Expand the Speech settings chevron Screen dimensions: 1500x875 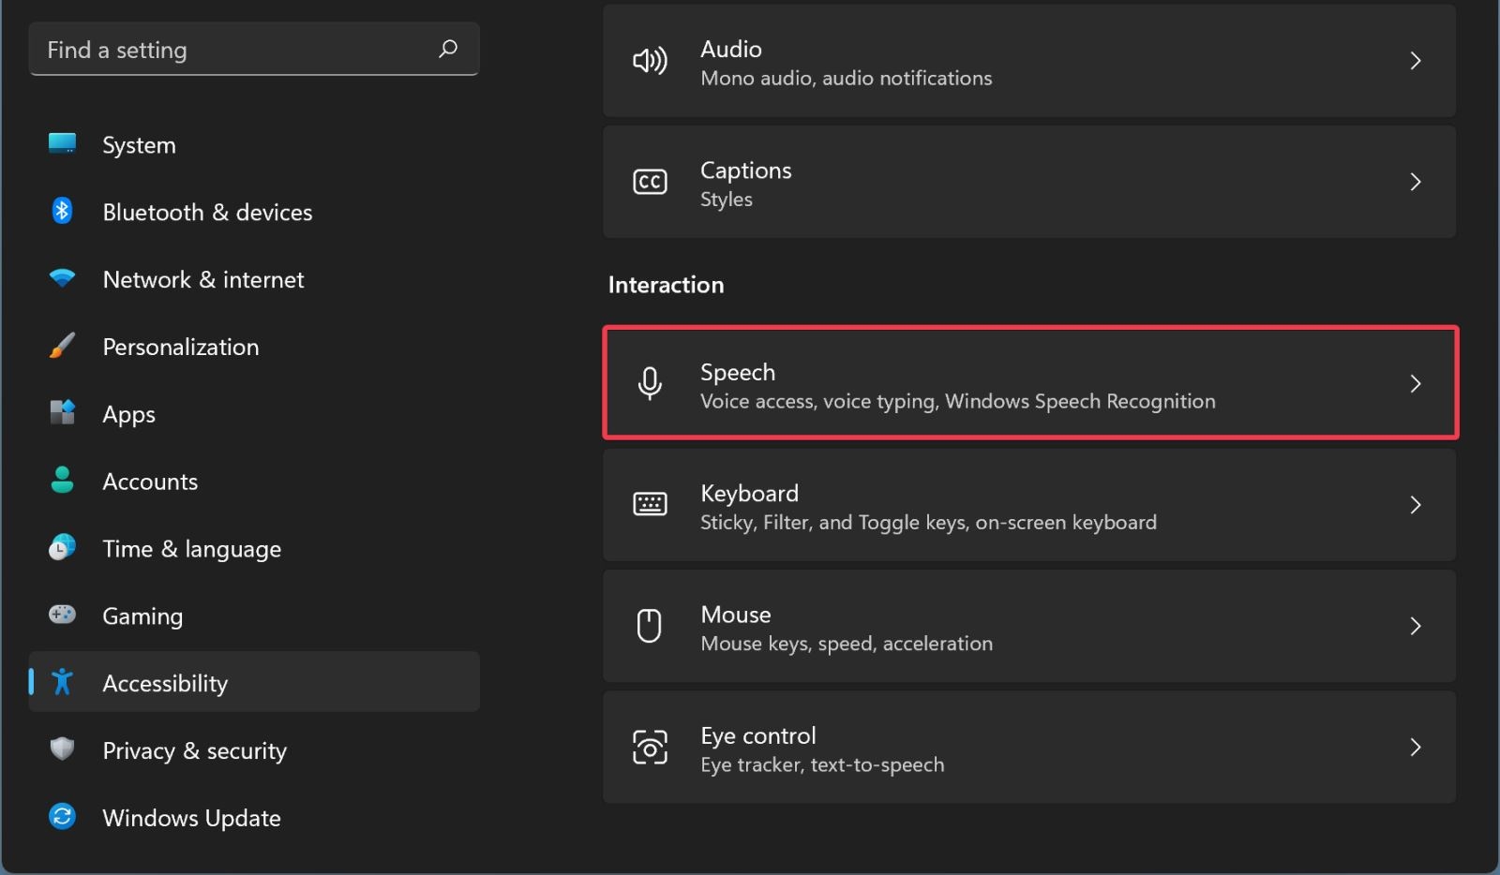pyautogui.click(x=1416, y=384)
